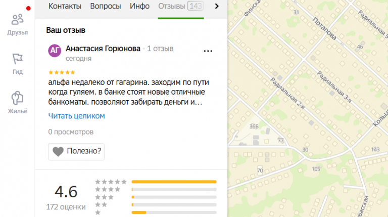Click the review text beginning альфа недалеко
388x217 pixels.
[128, 92]
